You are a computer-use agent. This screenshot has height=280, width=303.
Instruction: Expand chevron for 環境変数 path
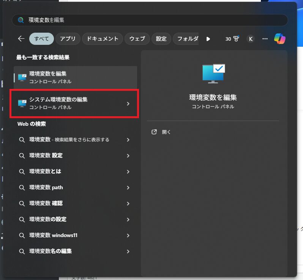pos(128,188)
